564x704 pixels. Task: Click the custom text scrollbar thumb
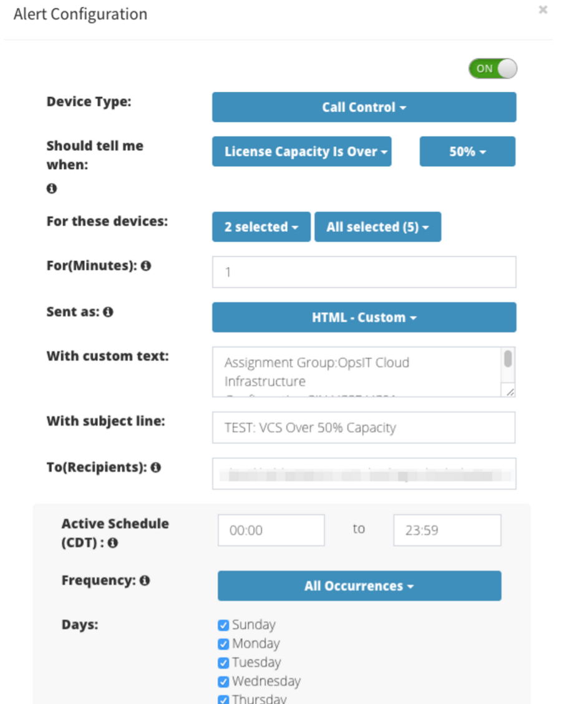[508, 359]
